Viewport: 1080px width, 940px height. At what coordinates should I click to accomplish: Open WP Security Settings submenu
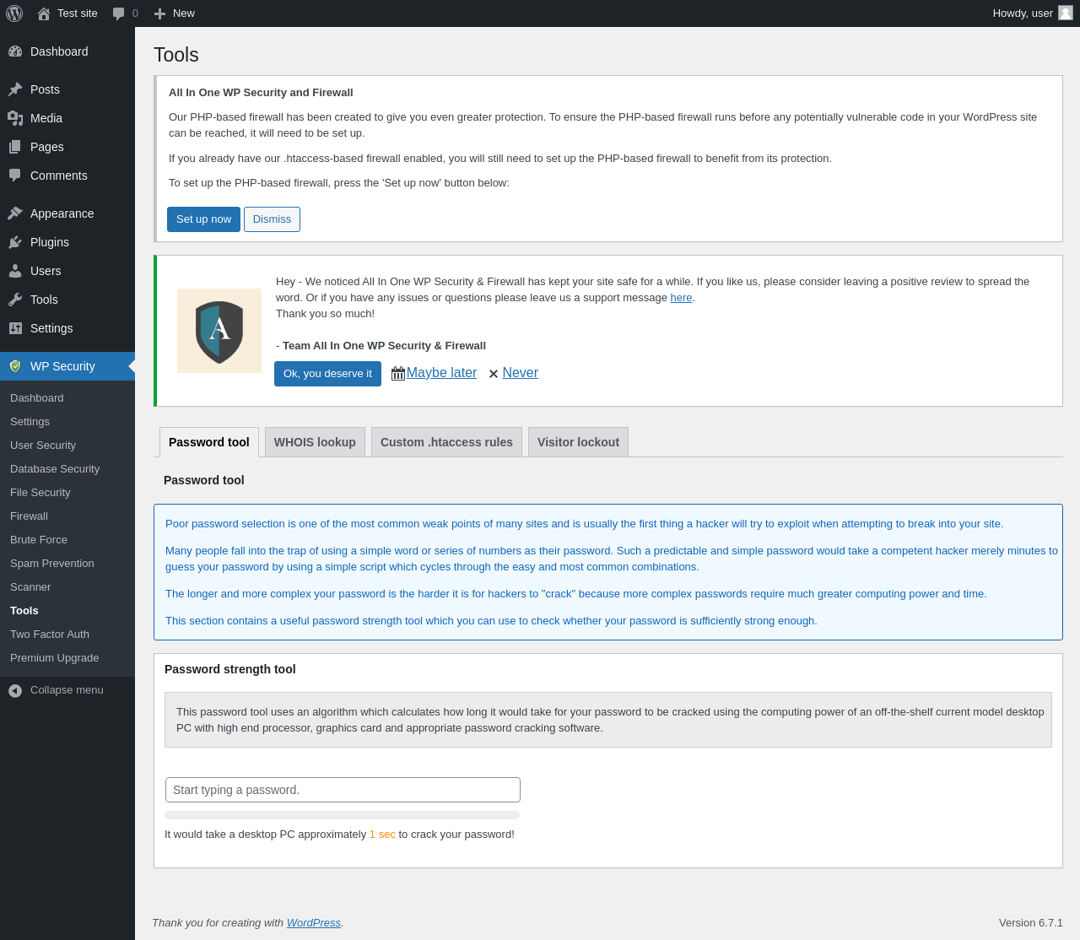click(67, 422)
